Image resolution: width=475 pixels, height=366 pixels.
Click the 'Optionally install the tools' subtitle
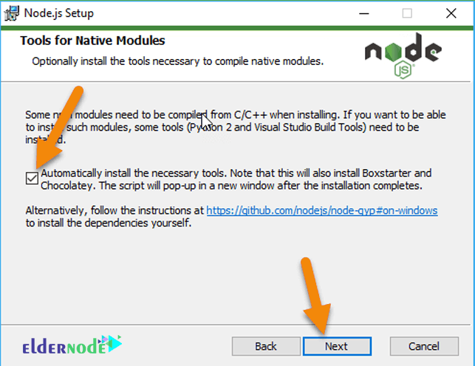178,61
